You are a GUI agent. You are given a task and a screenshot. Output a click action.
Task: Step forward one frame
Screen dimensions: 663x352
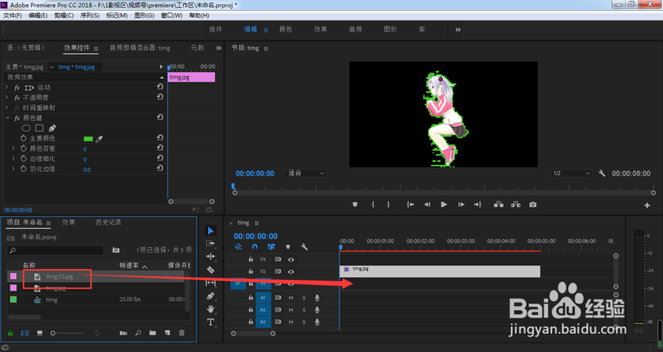pyautogui.click(x=461, y=205)
